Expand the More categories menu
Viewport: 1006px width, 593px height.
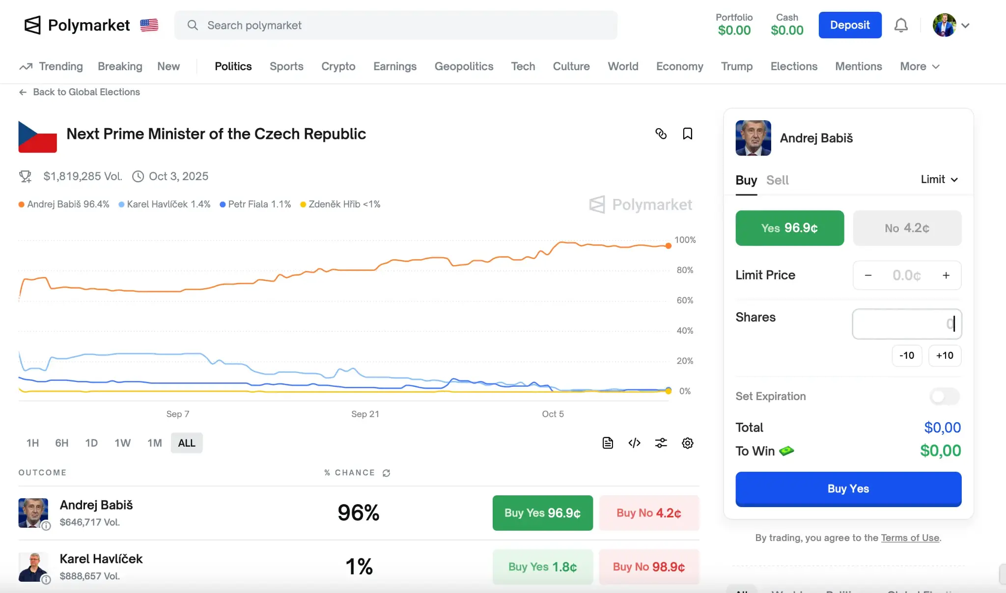coord(919,66)
